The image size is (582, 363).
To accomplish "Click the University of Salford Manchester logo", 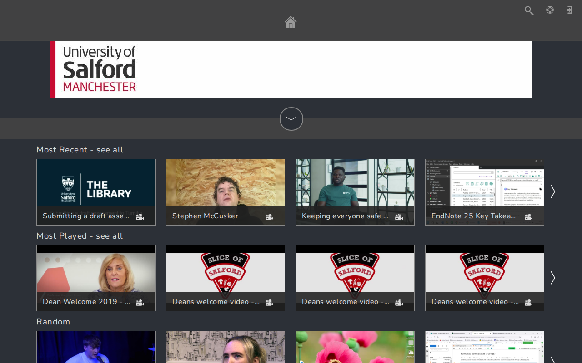I will pyautogui.click(x=100, y=69).
